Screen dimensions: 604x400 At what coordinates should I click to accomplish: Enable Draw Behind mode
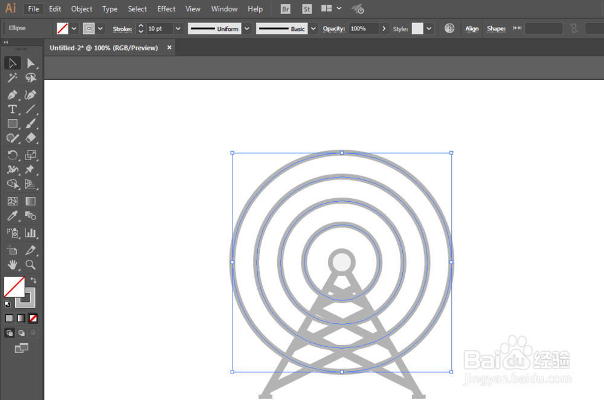click(22, 332)
